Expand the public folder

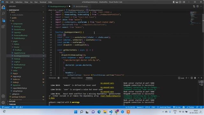click(x=14, y=18)
